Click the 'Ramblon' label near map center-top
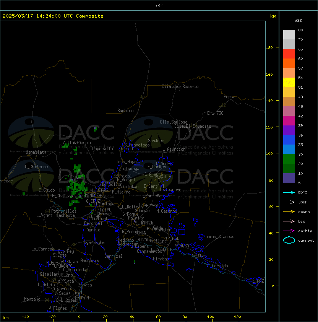Viewport: 318px width, 322px height. (125, 111)
